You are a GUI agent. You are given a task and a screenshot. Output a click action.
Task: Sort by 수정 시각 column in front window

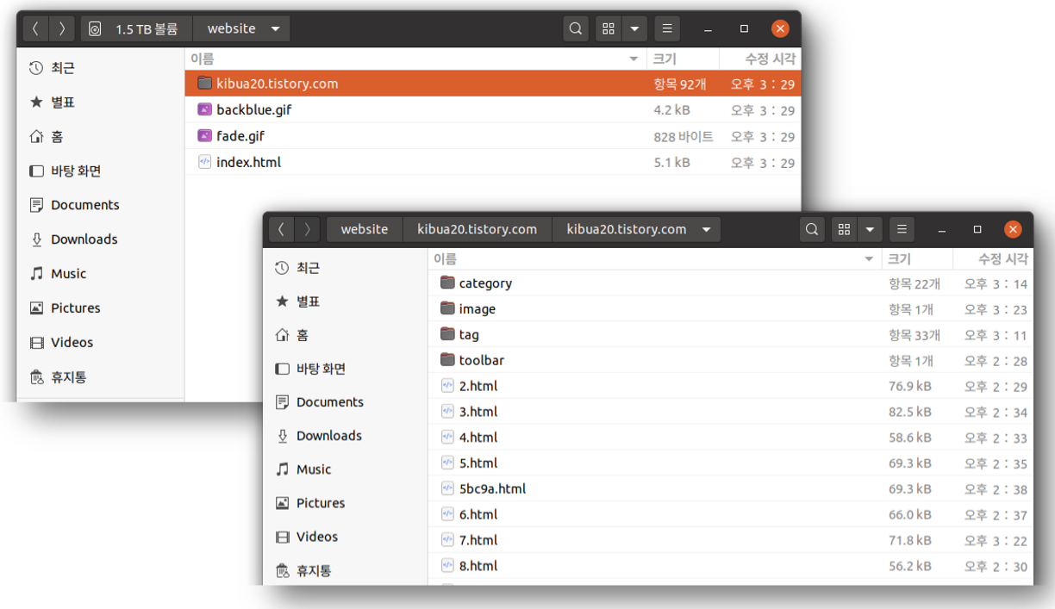tap(993, 258)
